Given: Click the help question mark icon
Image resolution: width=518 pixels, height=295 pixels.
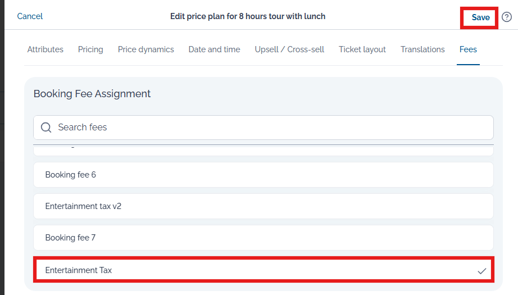Looking at the screenshot, I should (x=507, y=17).
